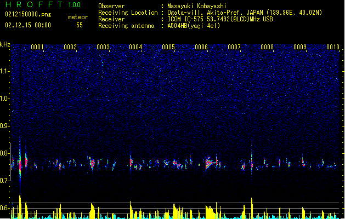Click the date stamp 02.12.15 00:00
This screenshot has height=219, width=345.
(28, 25)
